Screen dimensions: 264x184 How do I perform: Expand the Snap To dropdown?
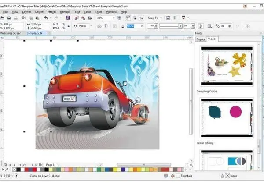tap(161, 18)
